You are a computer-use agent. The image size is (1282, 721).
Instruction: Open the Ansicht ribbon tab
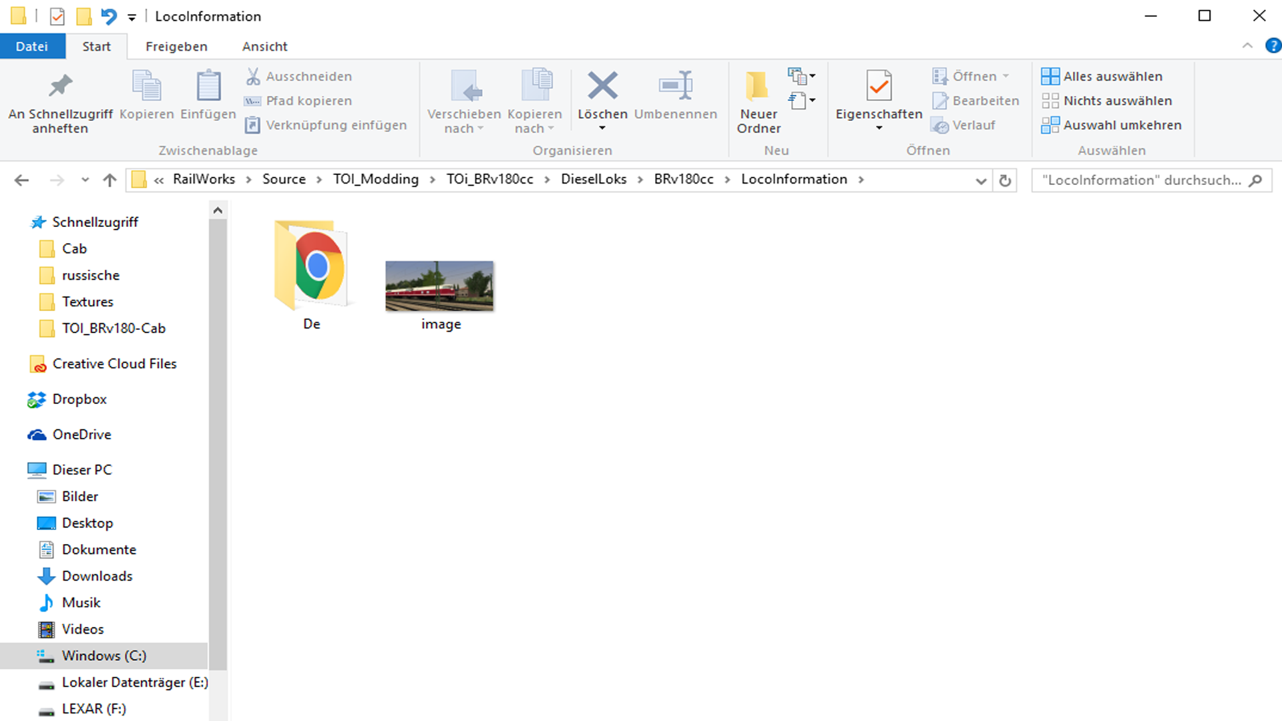(x=264, y=47)
